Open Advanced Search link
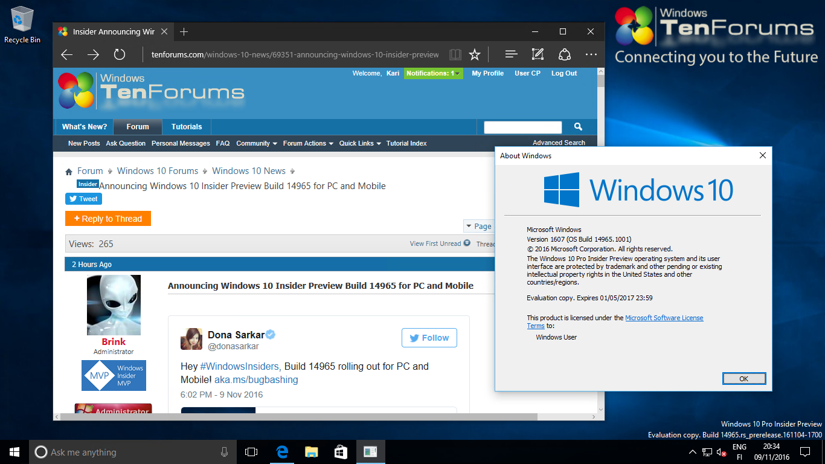 click(559, 143)
